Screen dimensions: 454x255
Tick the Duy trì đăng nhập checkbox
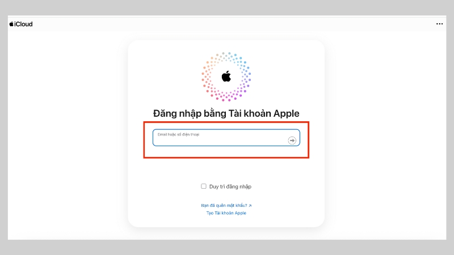point(204,186)
